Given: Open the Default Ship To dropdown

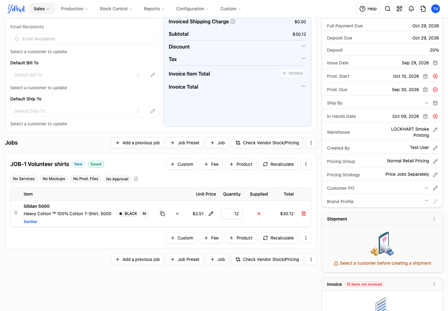Looking at the screenshot, I should (77, 111).
